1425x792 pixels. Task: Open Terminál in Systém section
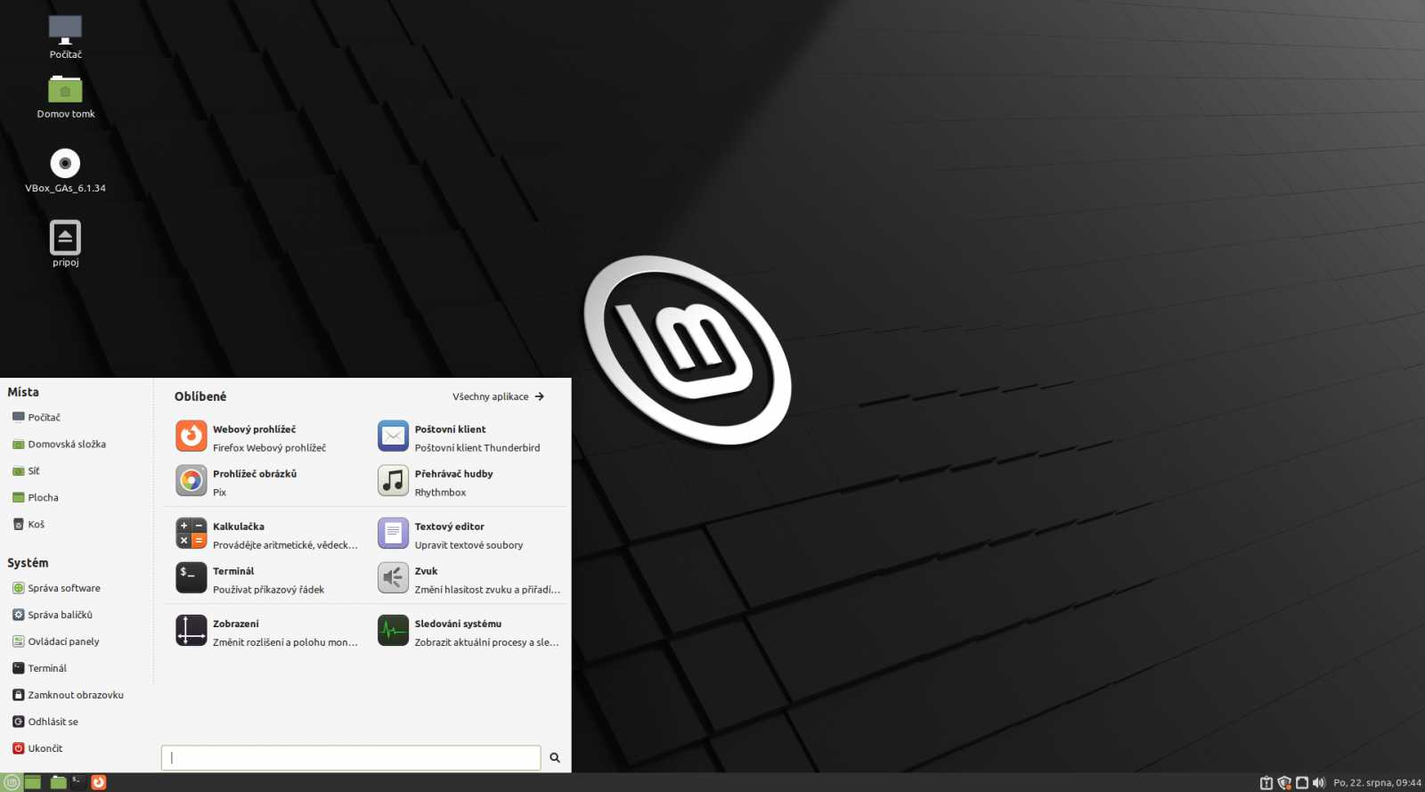click(40, 668)
